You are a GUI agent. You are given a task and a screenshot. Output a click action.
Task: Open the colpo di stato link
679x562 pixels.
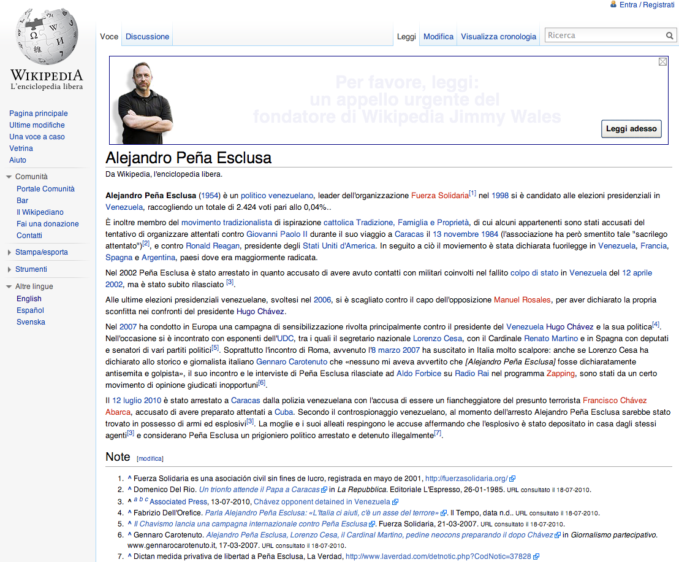click(x=534, y=273)
